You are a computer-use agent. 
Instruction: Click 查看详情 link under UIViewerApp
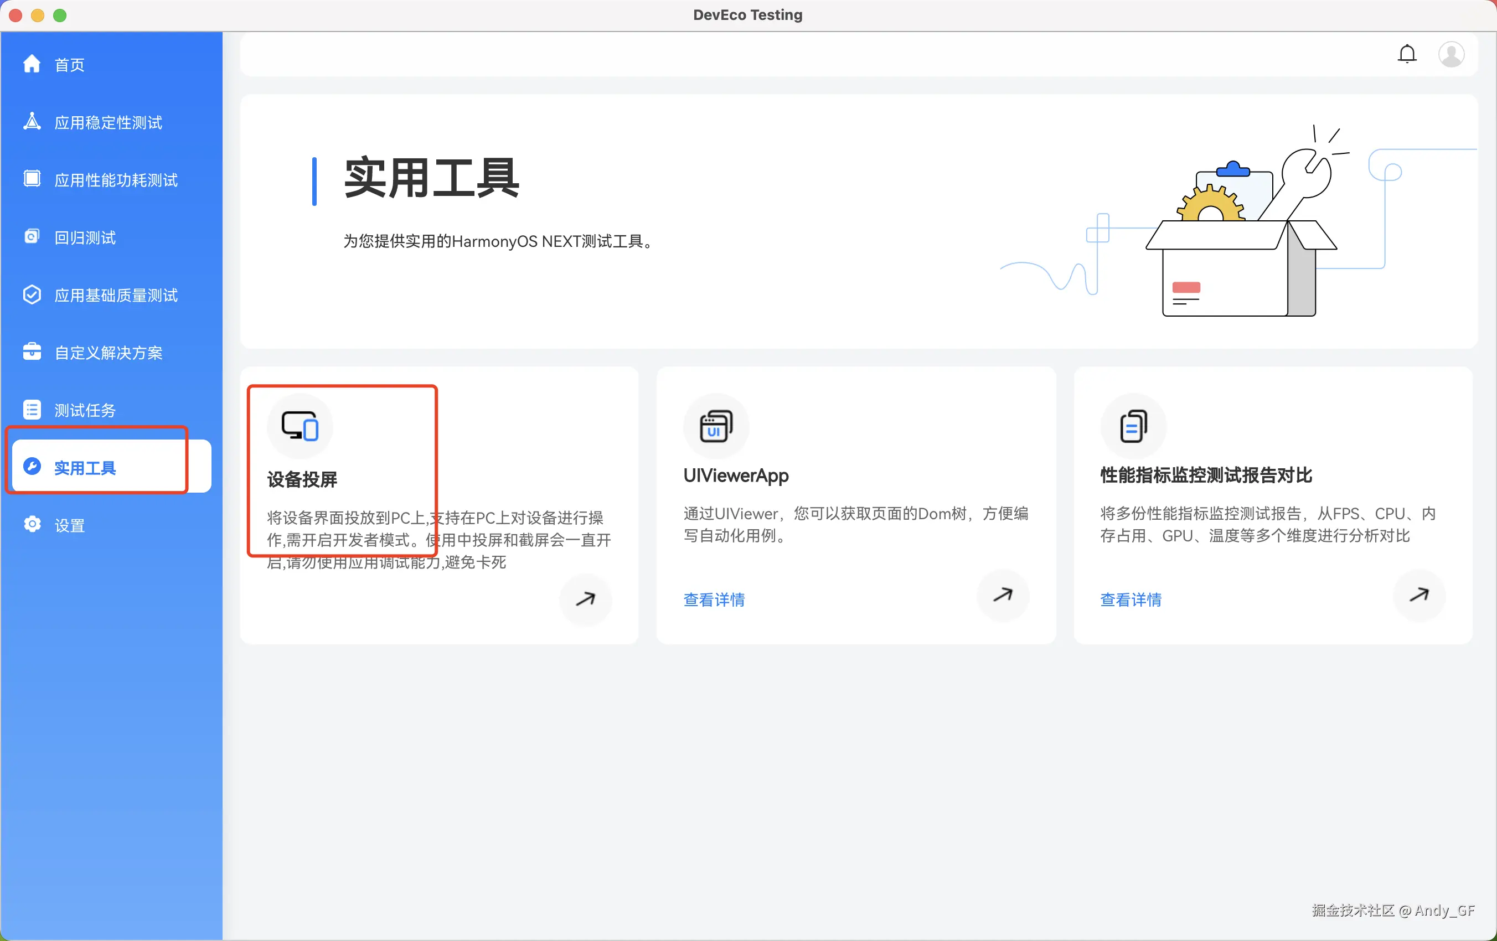click(x=714, y=599)
